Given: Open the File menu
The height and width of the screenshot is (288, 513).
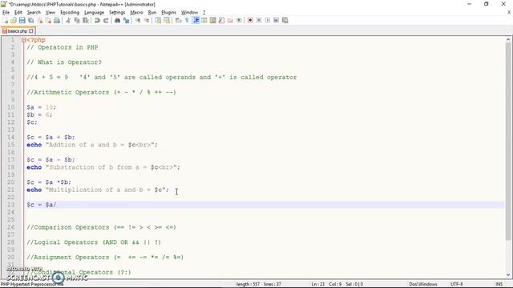Looking at the screenshot, I should (6, 13).
